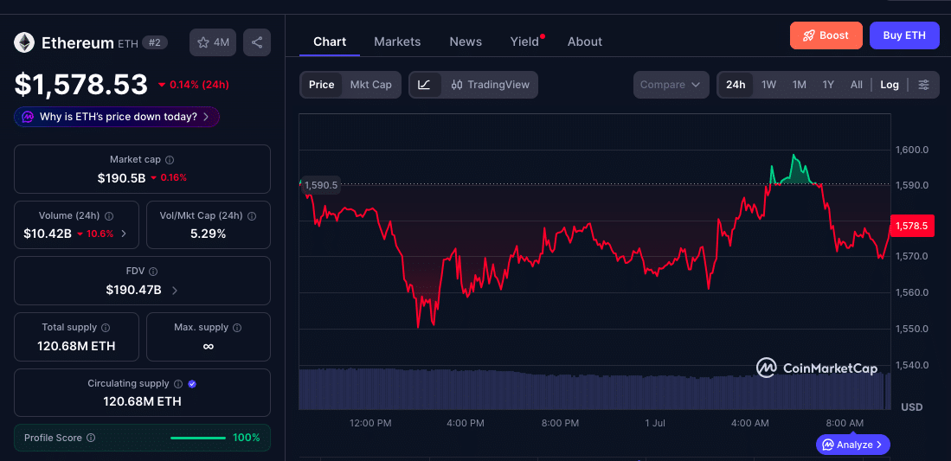Click the 5.29% Vol/Mkt Cap value
The height and width of the screenshot is (461, 951).
tap(208, 234)
